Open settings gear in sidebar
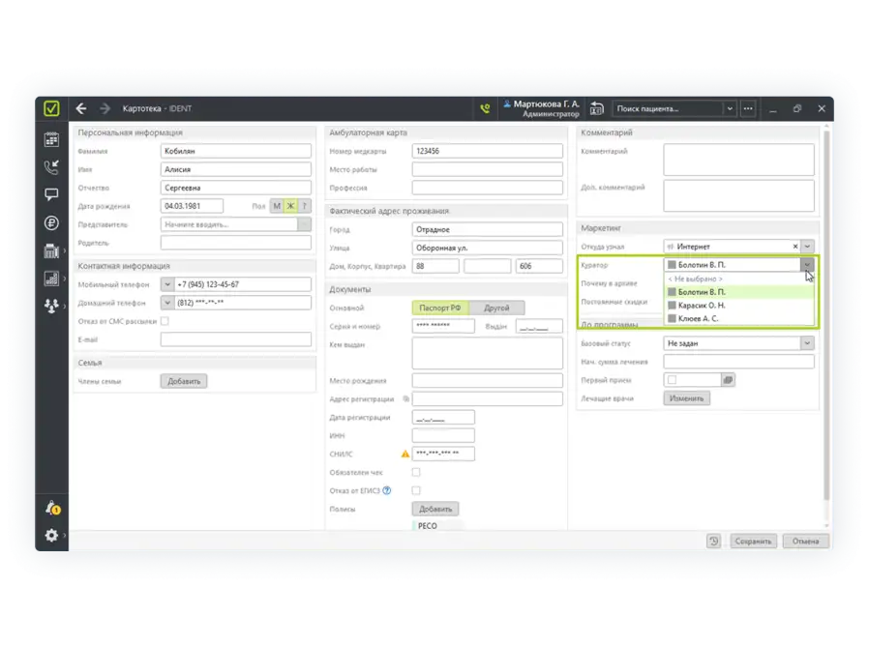This screenshot has height=647, width=869. (x=51, y=535)
